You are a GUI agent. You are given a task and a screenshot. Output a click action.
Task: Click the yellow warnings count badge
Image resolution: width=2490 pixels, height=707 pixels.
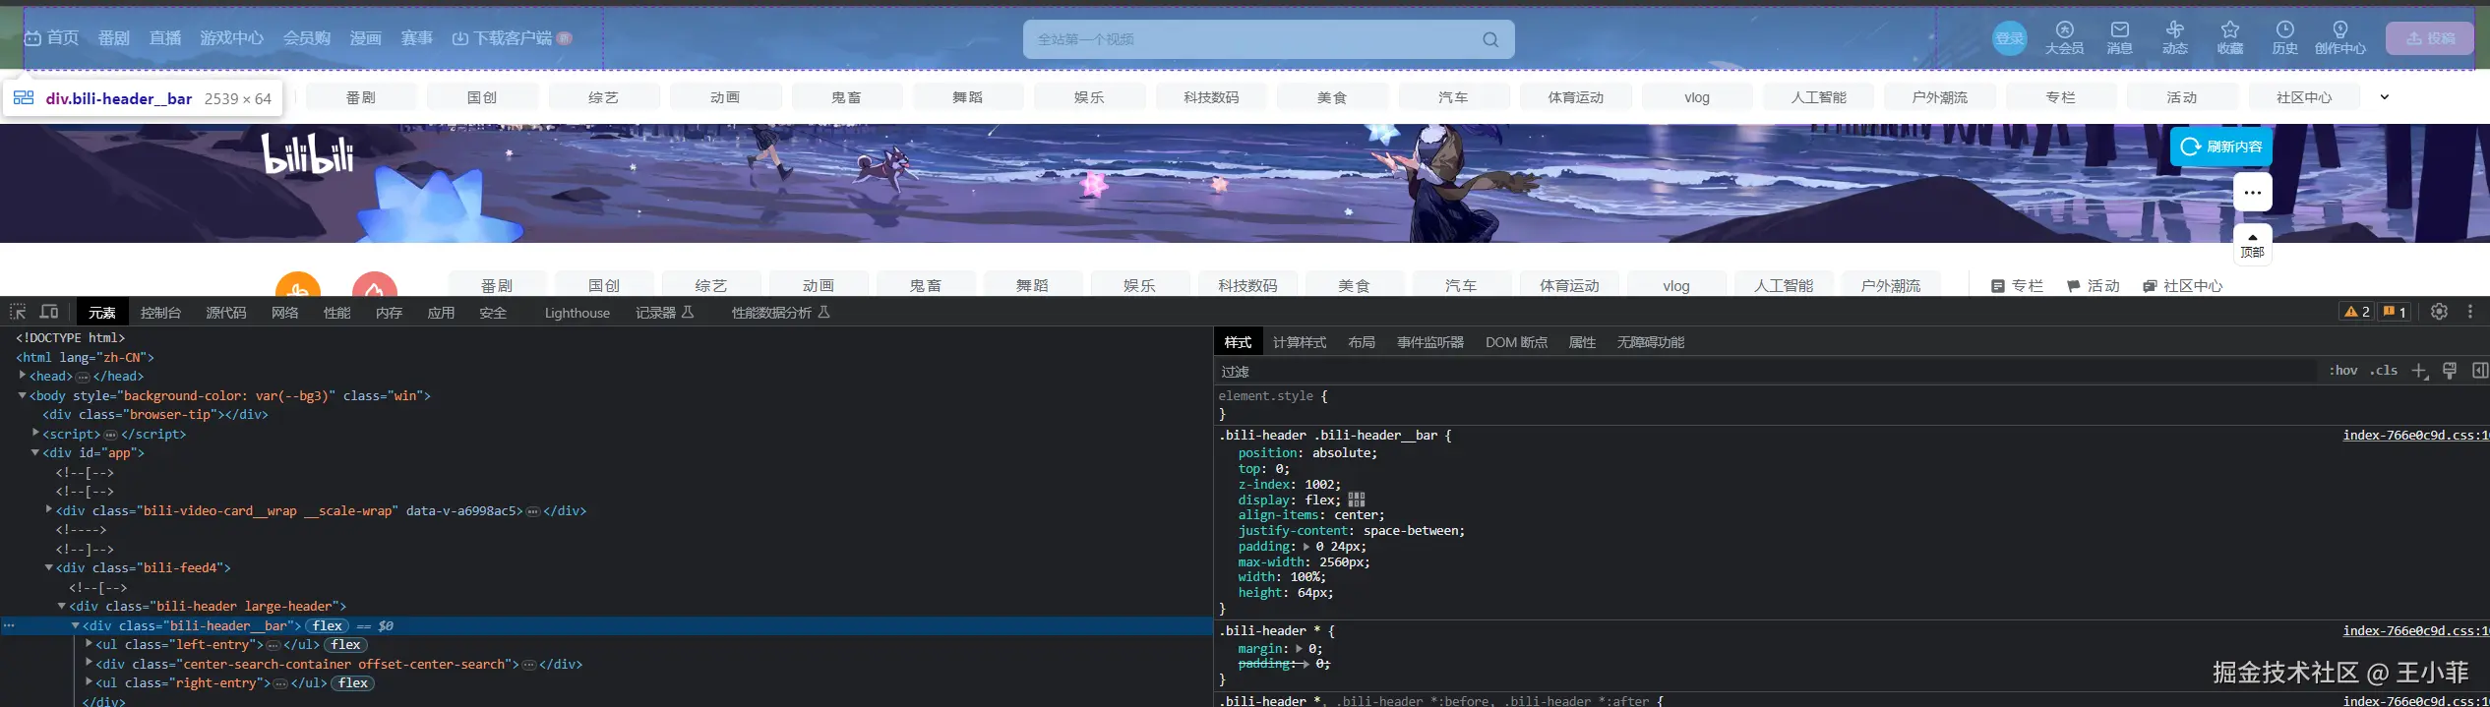[x=2357, y=312]
